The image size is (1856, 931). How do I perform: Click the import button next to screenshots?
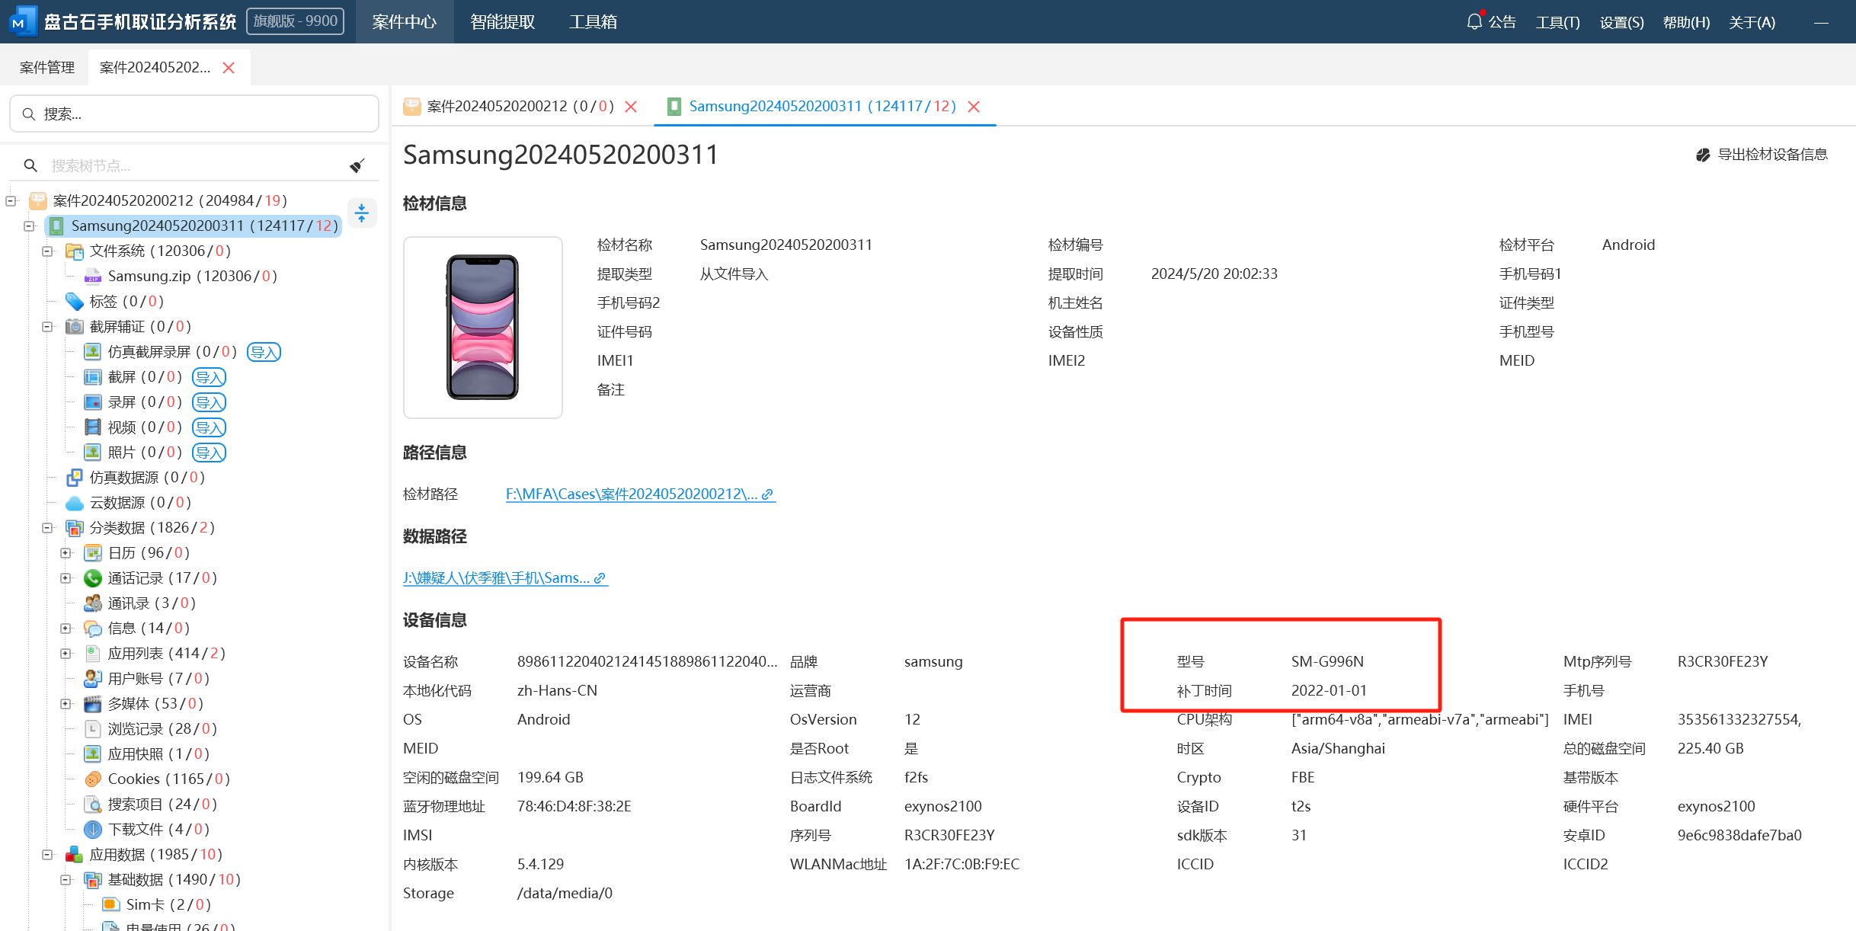(209, 377)
